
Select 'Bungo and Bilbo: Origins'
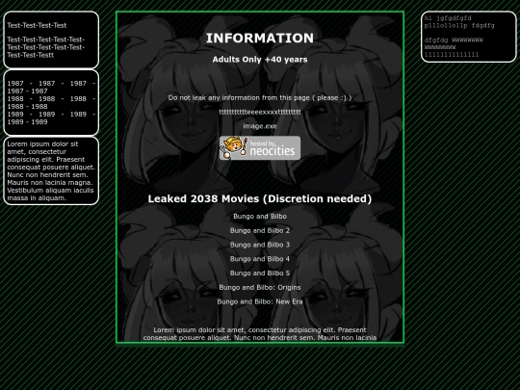260,288
